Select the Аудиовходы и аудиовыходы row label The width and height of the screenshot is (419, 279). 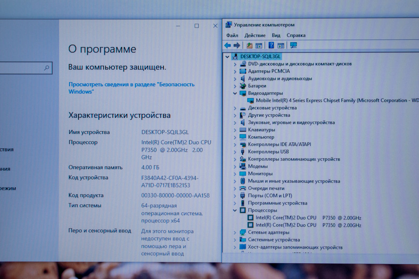[280, 78]
